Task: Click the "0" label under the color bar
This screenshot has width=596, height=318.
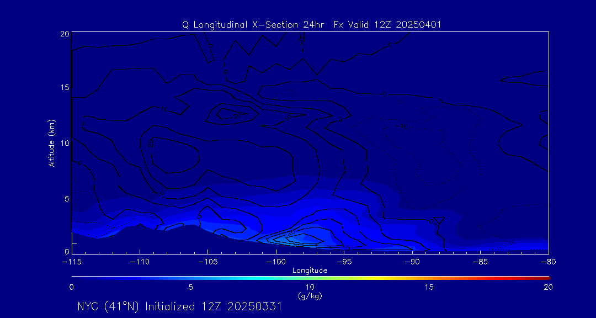Action: pyautogui.click(x=71, y=288)
